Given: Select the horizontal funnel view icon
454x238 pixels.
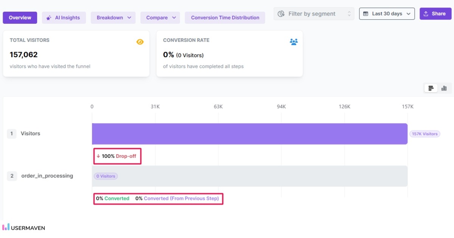Looking at the screenshot, I should (431, 88).
